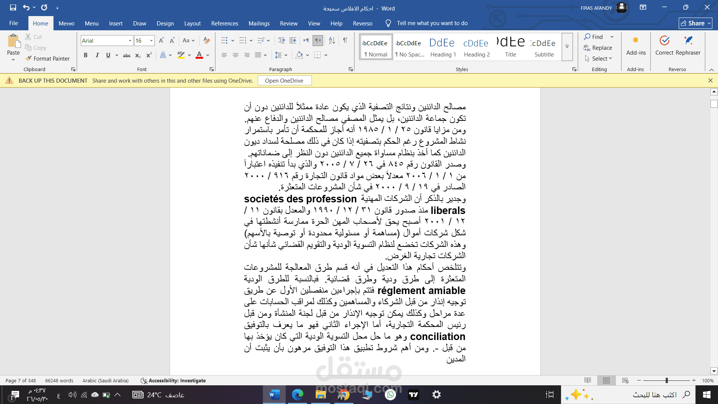Image resolution: width=718 pixels, height=404 pixels.
Task: Open Settings gear on taskbar
Action: tap(436, 395)
